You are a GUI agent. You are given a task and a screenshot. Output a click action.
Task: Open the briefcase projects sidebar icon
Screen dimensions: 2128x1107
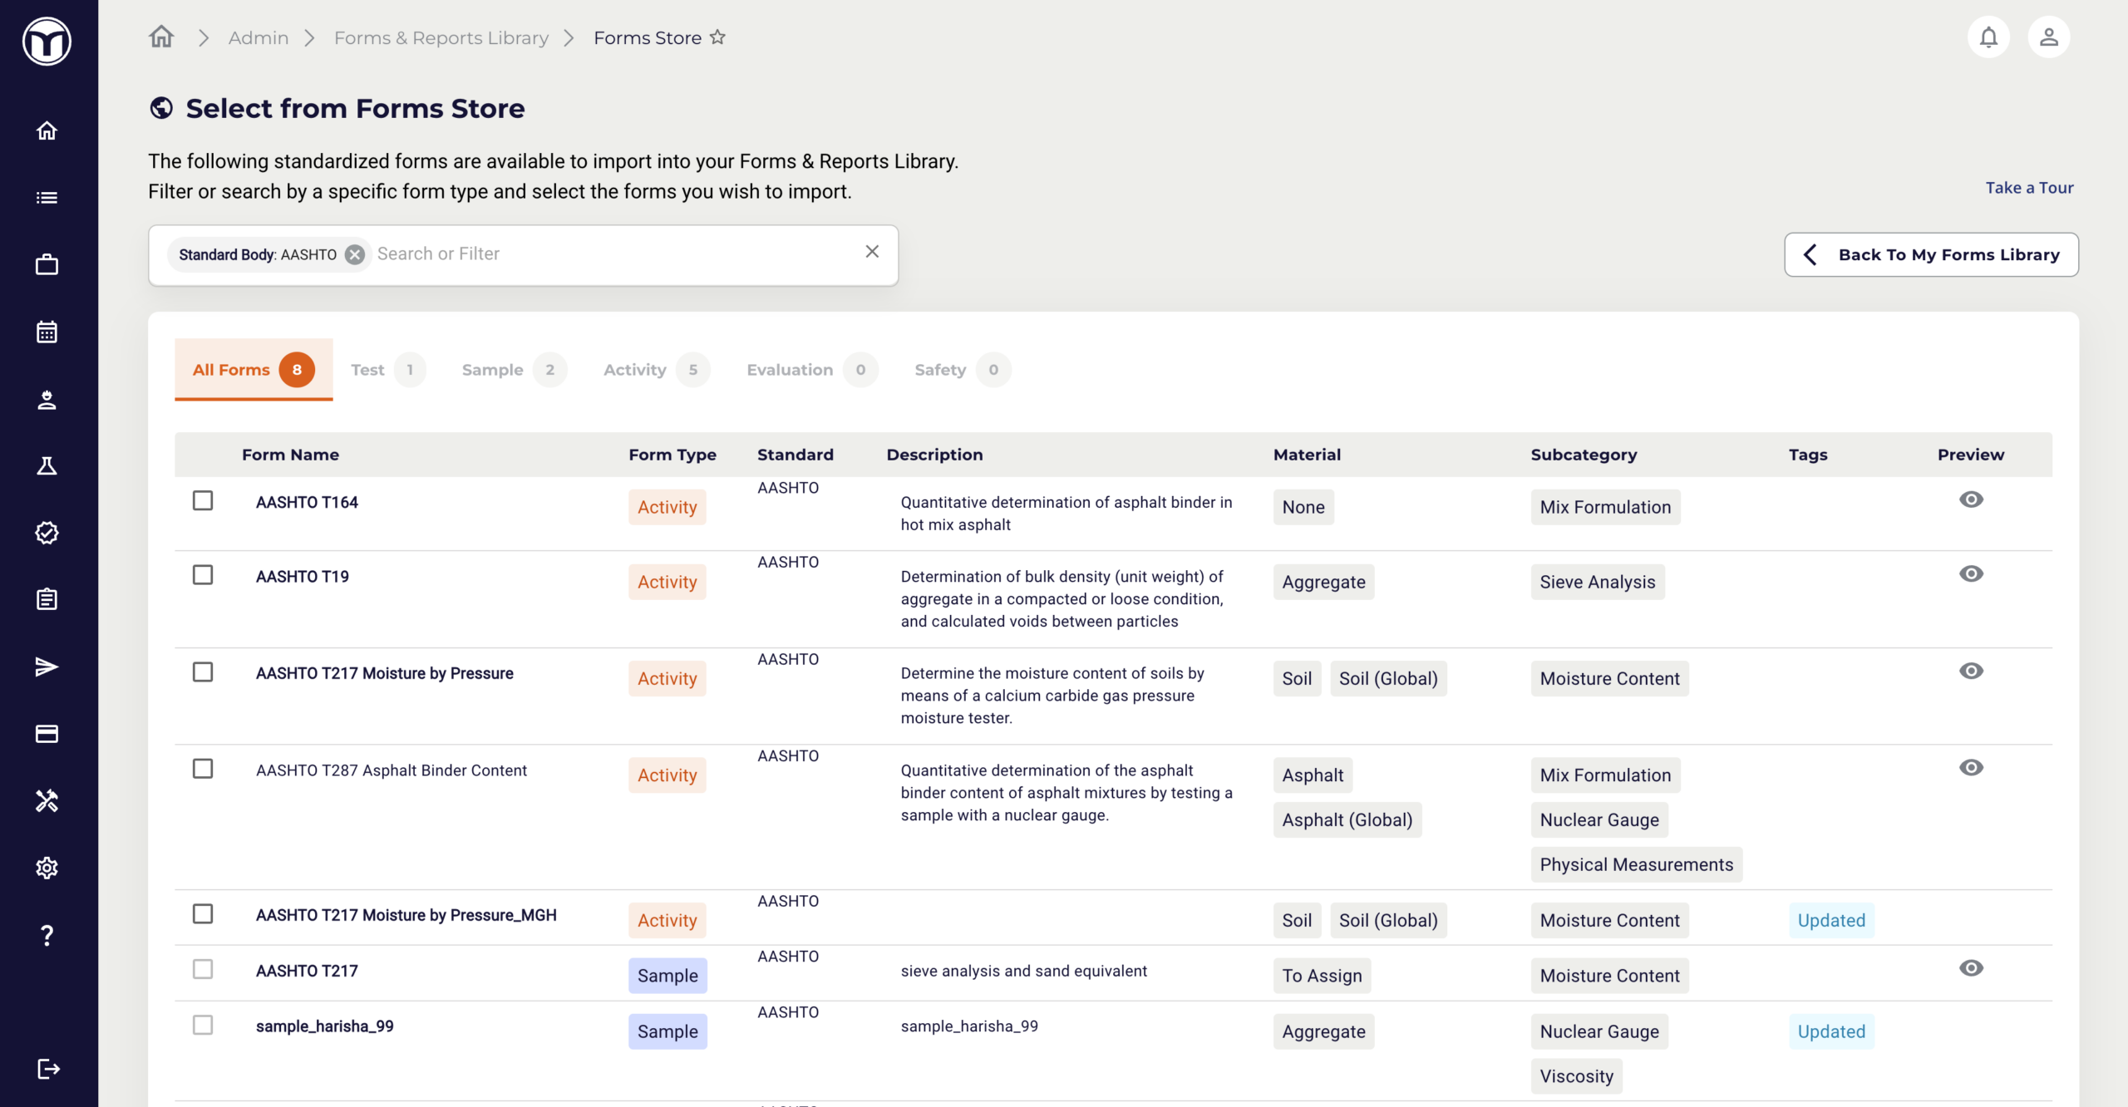click(x=47, y=265)
